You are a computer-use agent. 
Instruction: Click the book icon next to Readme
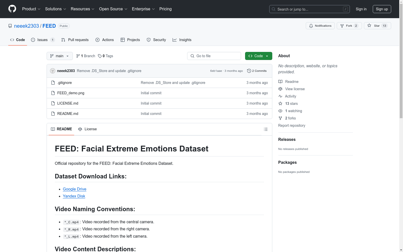click(280, 82)
